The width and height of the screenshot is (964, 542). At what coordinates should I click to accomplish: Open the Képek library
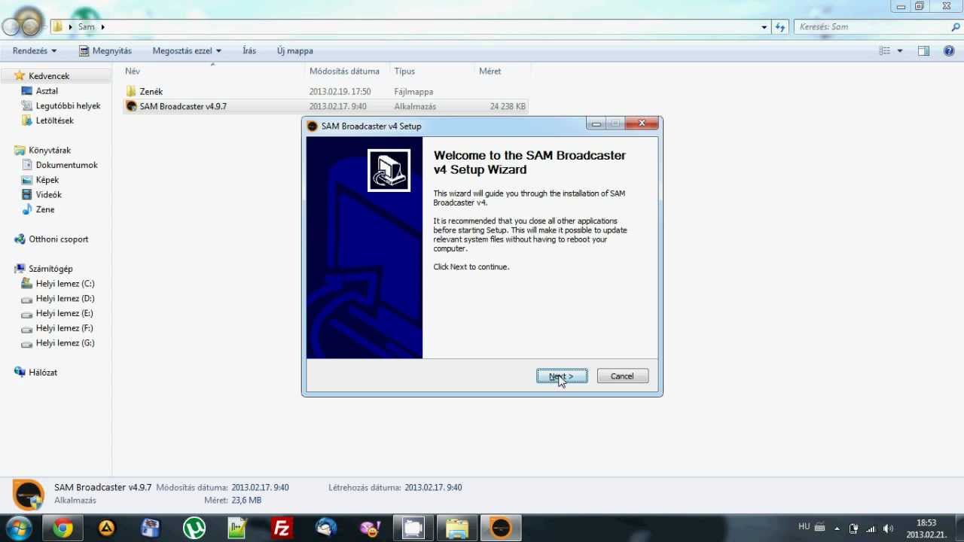tap(47, 180)
